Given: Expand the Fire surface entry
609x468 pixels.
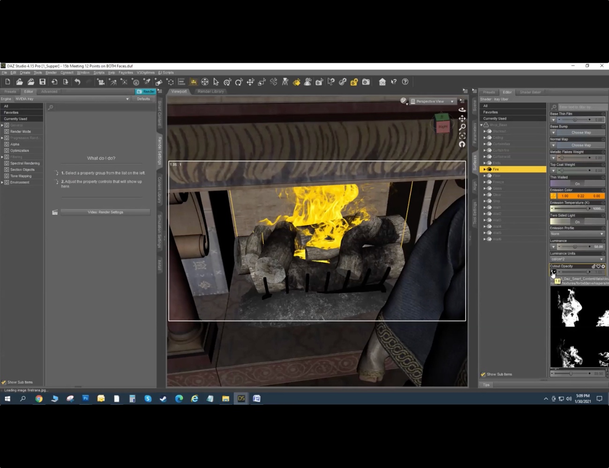Looking at the screenshot, I should (x=485, y=169).
